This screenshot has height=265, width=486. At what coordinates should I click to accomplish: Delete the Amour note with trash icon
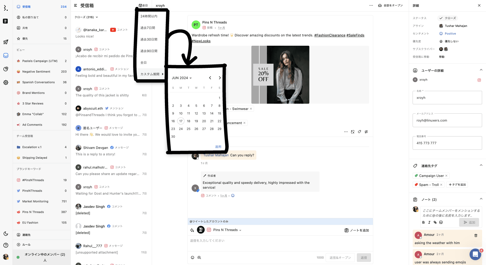(x=476, y=235)
